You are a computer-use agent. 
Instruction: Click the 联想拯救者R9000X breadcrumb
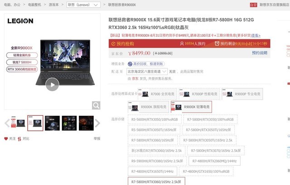click(x=122, y=5)
